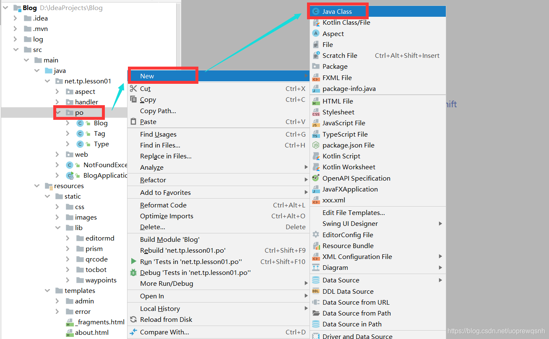
Task: Collapse the po package node
Action: pos(57,112)
